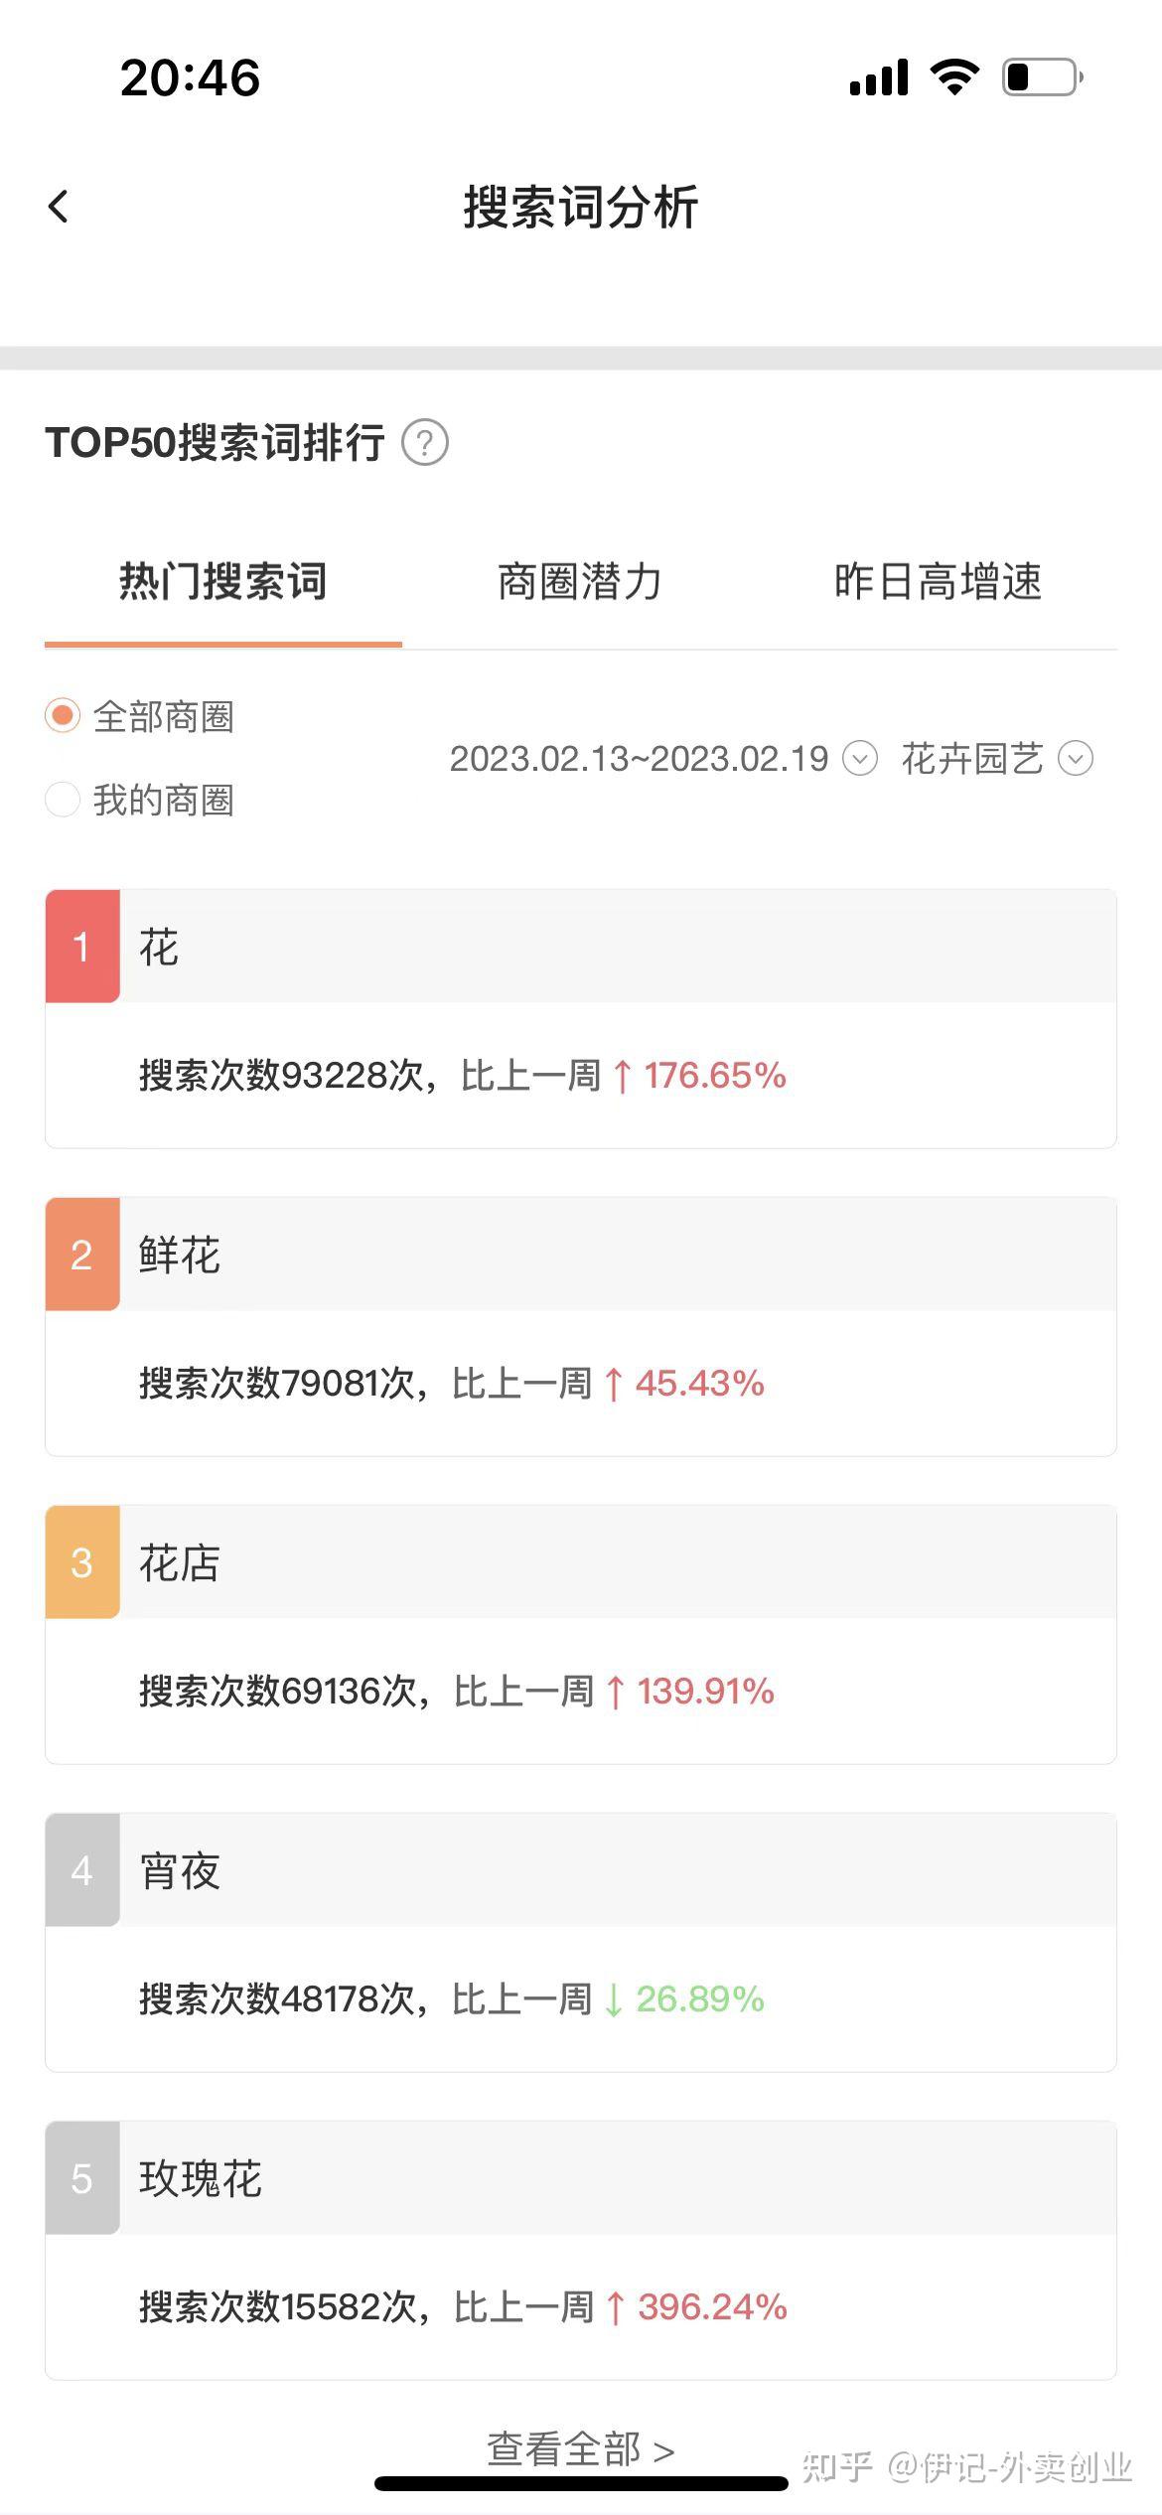Tap the yellow rank 3 badge
Image resolution: width=1162 pixels, height=2515 pixels.
[82, 1562]
